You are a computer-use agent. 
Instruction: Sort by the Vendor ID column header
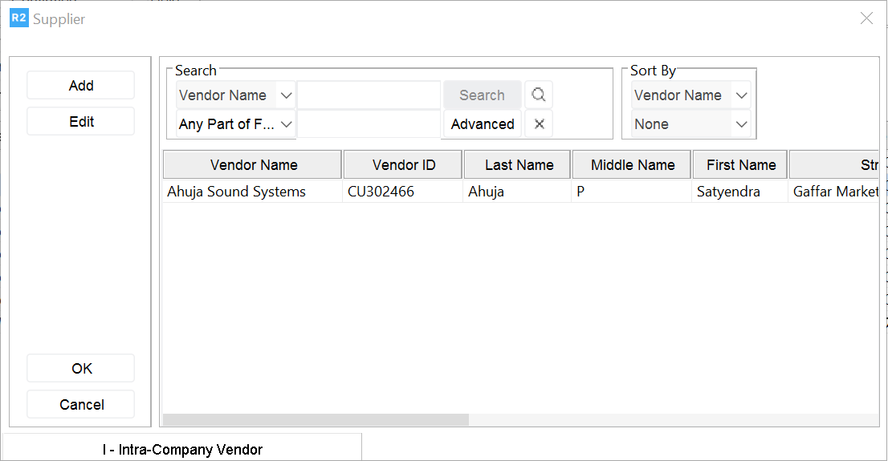tap(403, 165)
